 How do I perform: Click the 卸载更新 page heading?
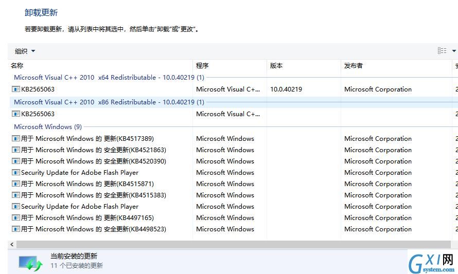[41, 12]
